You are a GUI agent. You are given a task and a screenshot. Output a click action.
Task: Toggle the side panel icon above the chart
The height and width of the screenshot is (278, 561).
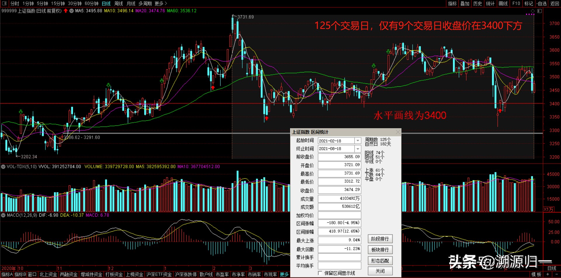tap(539, 11)
